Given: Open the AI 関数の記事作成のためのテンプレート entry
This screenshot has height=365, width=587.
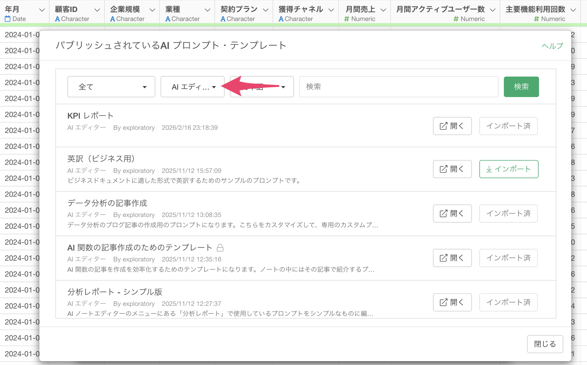Looking at the screenshot, I should (452, 258).
